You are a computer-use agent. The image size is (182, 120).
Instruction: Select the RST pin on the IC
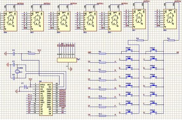(49, 85)
